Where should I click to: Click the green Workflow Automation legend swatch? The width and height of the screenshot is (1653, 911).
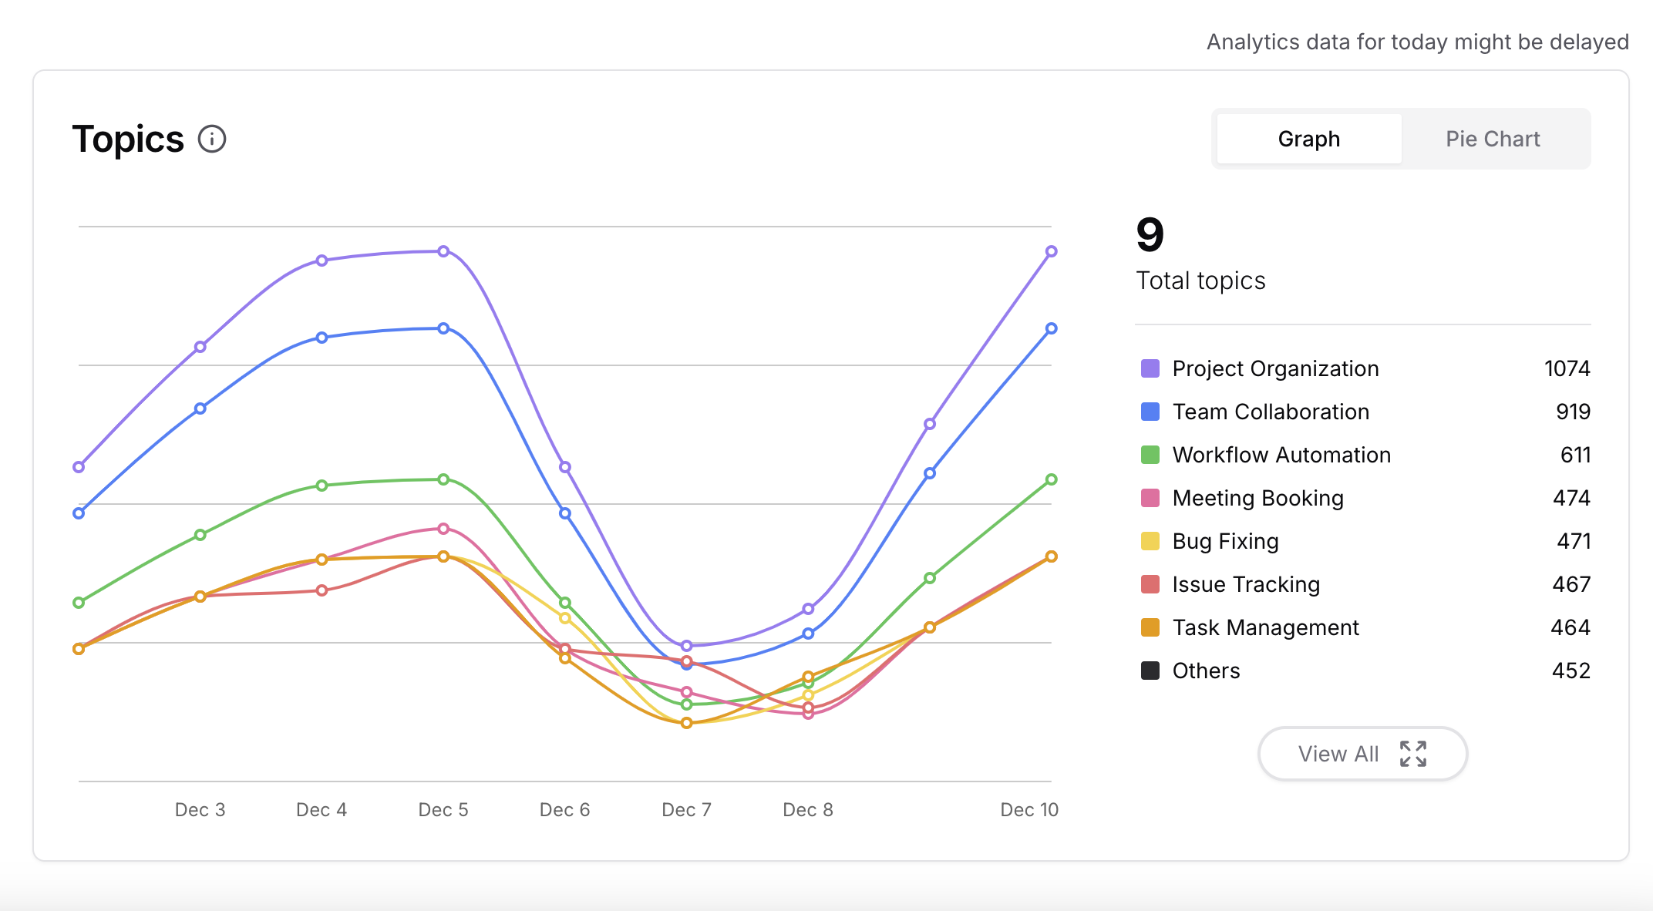tap(1150, 455)
